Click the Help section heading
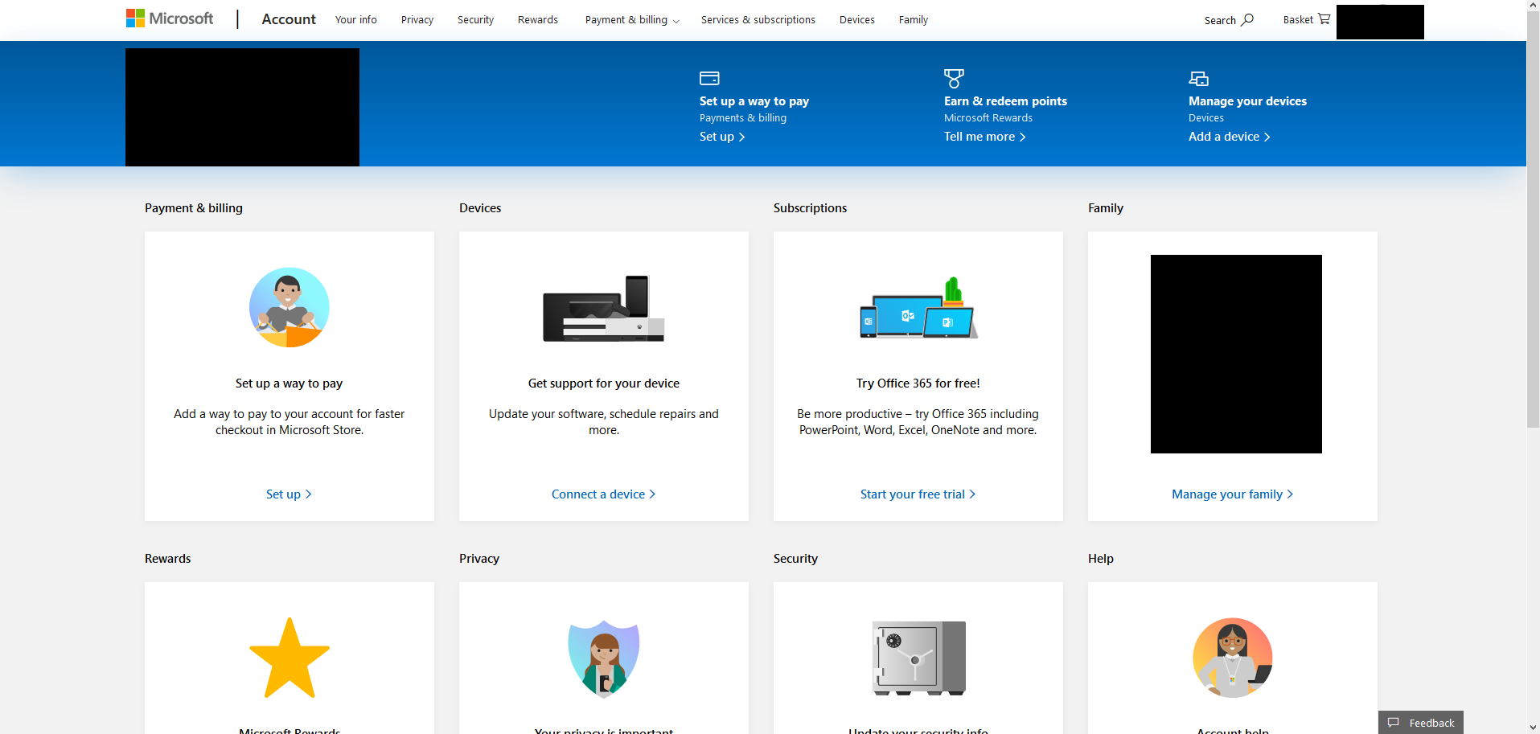This screenshot has height=734, width=1540. click(1101, 559)
